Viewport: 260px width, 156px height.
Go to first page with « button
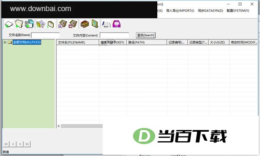click(6, 144)
